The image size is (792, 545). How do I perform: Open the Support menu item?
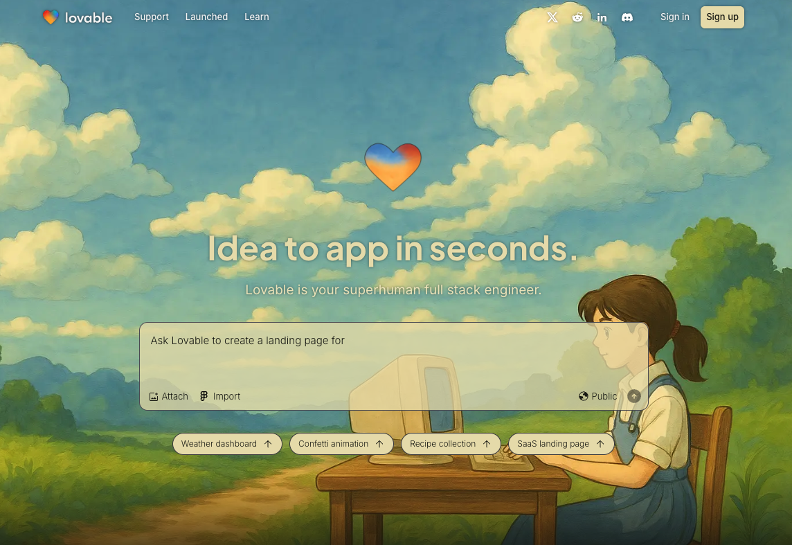click(152, 17)
